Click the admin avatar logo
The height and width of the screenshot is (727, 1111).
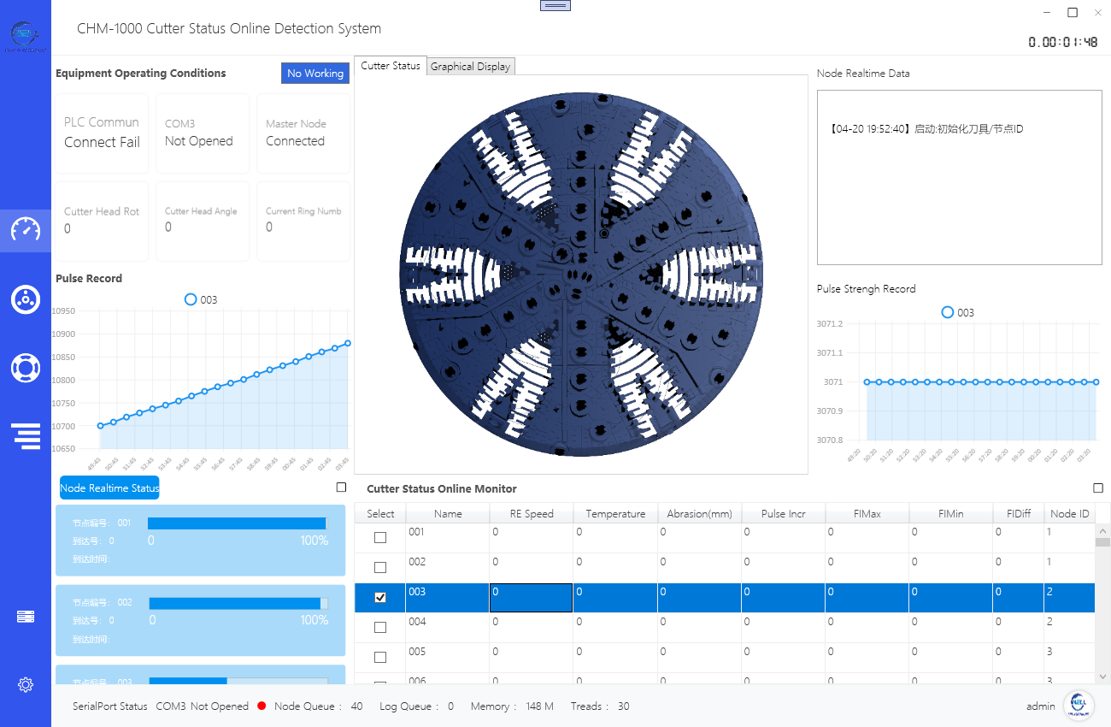[1079, 706]
